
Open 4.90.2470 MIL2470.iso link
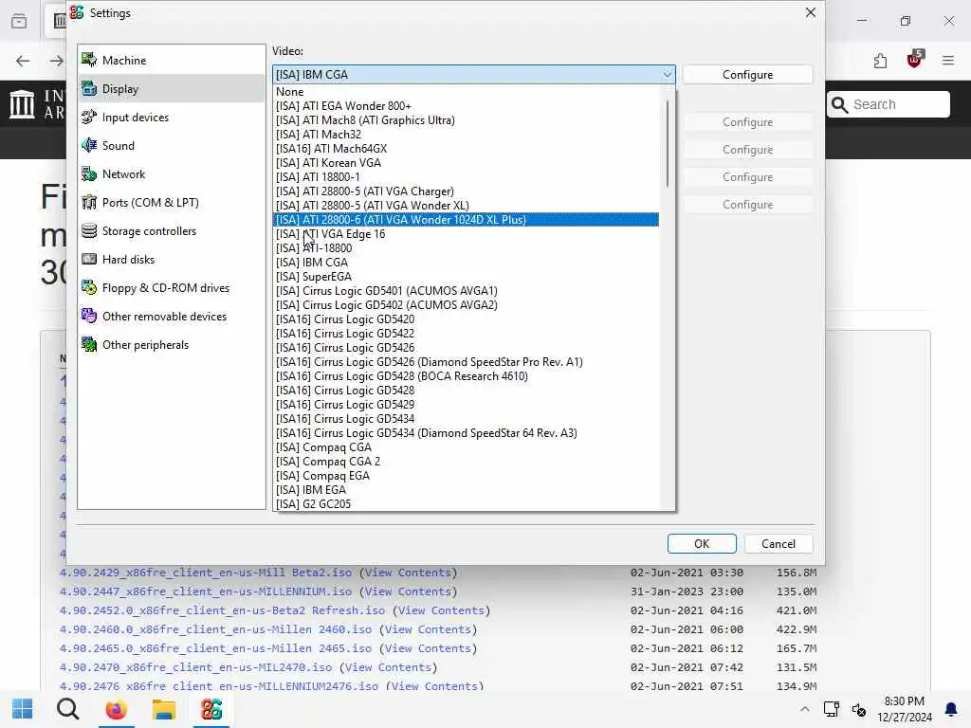tap(195, 667)
